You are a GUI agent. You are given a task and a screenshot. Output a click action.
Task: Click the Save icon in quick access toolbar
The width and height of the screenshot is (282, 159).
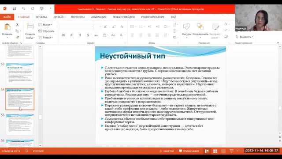(14, 9)
